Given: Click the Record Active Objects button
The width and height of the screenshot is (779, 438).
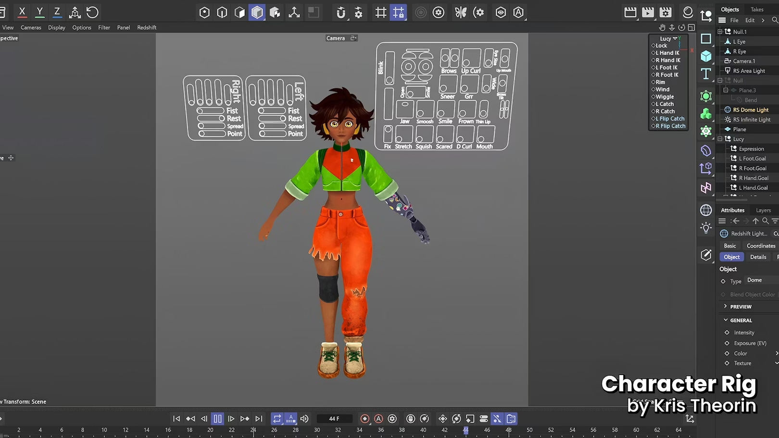Looking at the screenshot, I should coord(364,419).
